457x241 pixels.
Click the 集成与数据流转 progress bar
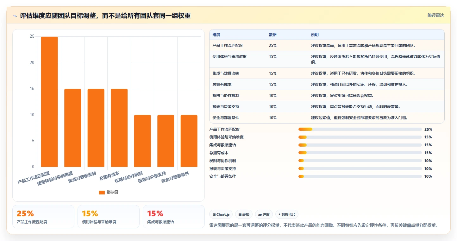coord(360,145)
